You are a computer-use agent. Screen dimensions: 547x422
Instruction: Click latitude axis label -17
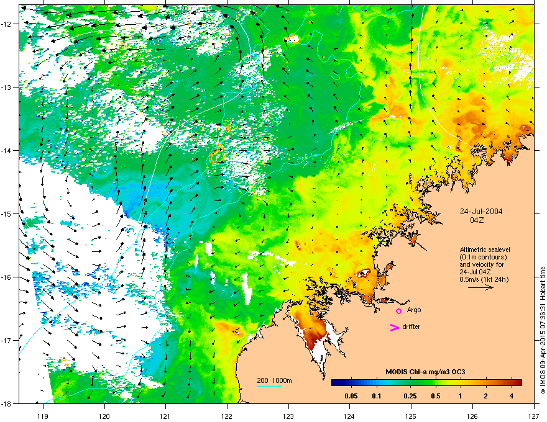[6, 340]
